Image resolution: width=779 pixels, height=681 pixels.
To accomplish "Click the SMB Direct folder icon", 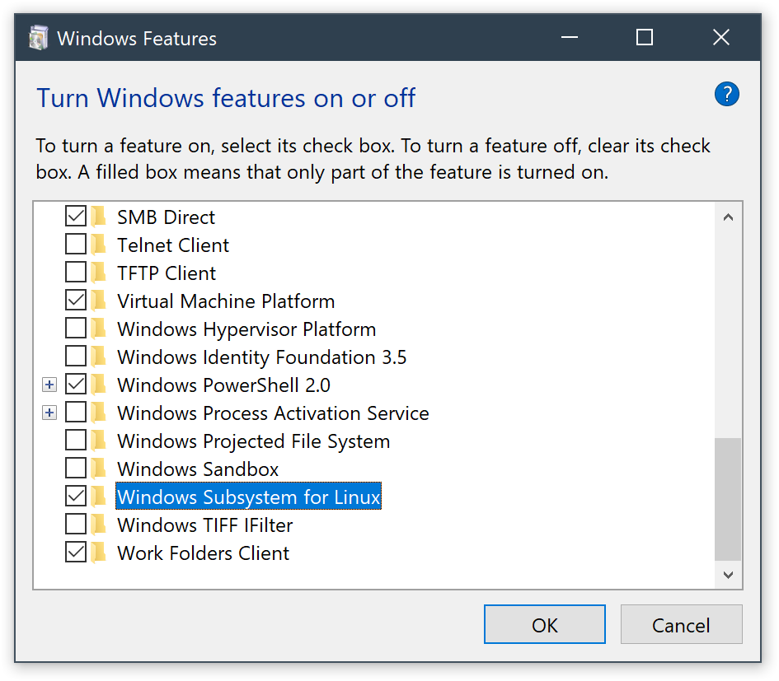I will pyautogui.click(x=99, y=217).
